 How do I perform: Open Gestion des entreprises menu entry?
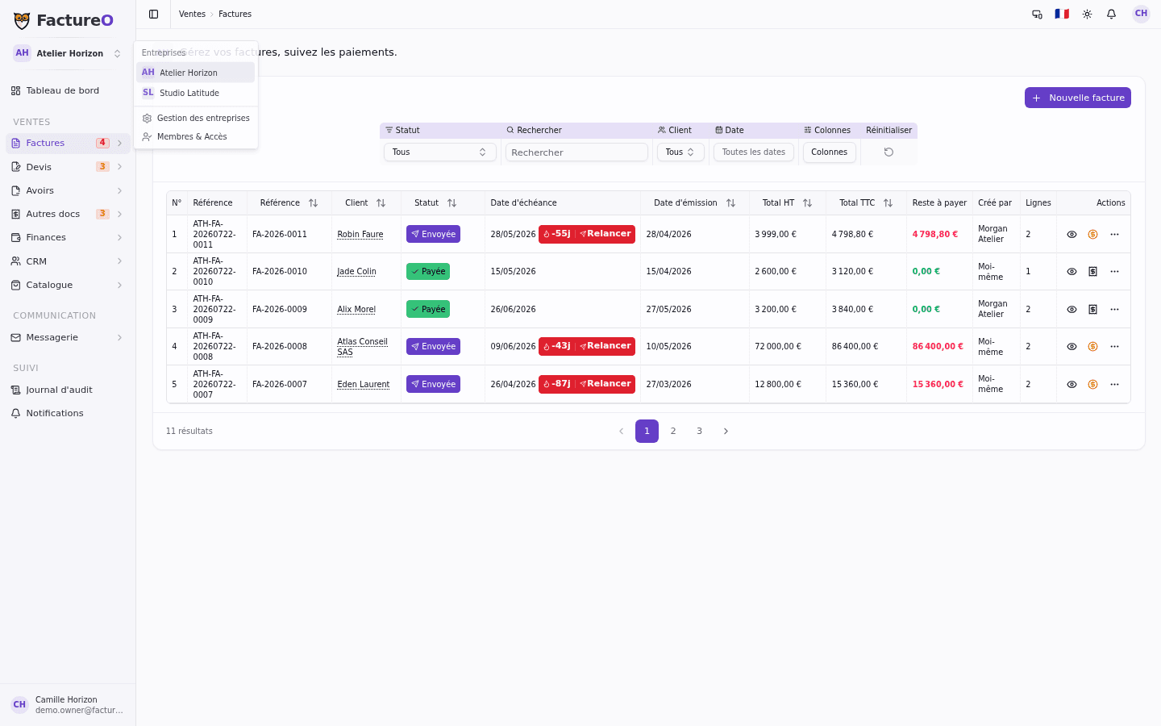click(x=195, y=118)
